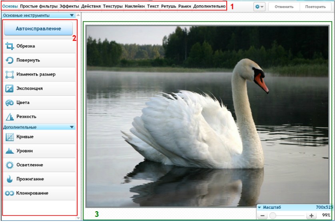Open the Рамки tab
Viewport: 335px width, 222px height.
click(185, 6)
